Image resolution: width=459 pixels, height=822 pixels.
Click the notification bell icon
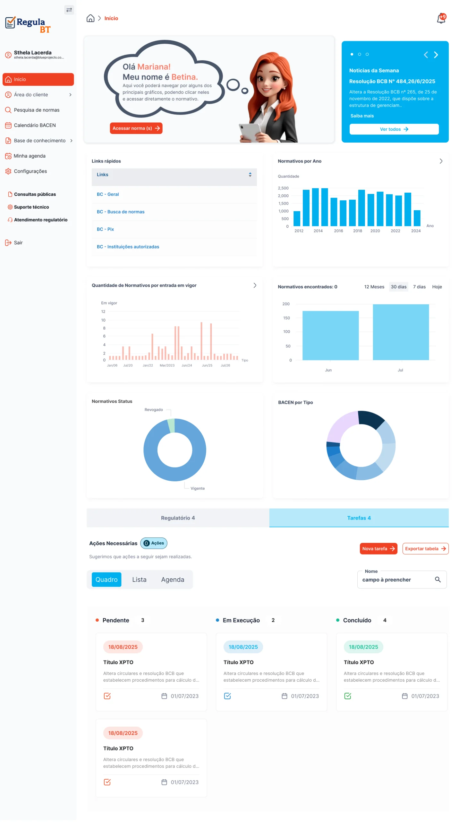click(441, 19)
